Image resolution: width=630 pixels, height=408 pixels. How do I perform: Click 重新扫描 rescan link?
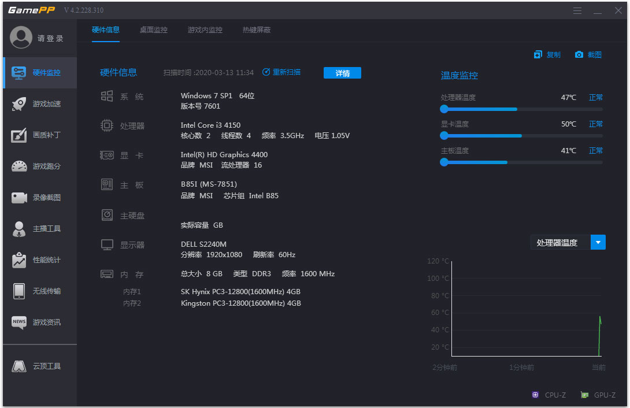[281, 72]
